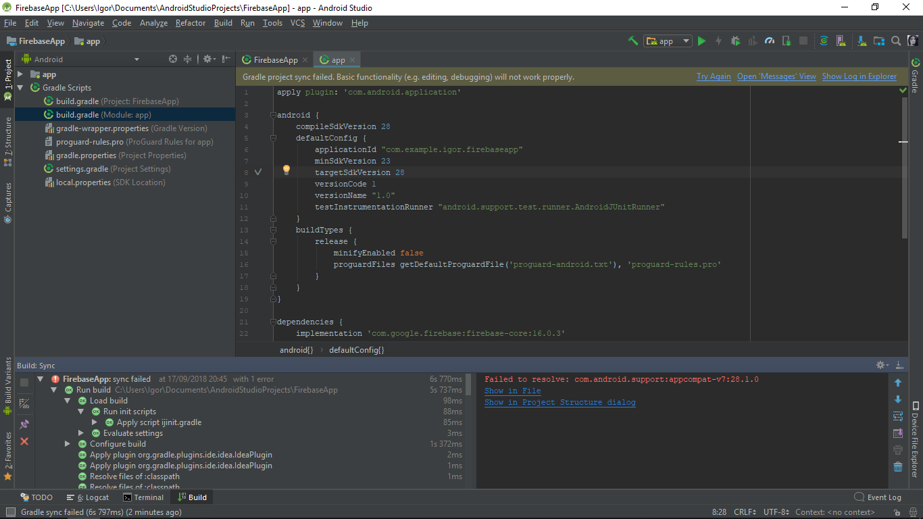Open Build panel settings gear
Viewport: 923px width, 519px height.
pyautogui.click(x=882, y=365)
